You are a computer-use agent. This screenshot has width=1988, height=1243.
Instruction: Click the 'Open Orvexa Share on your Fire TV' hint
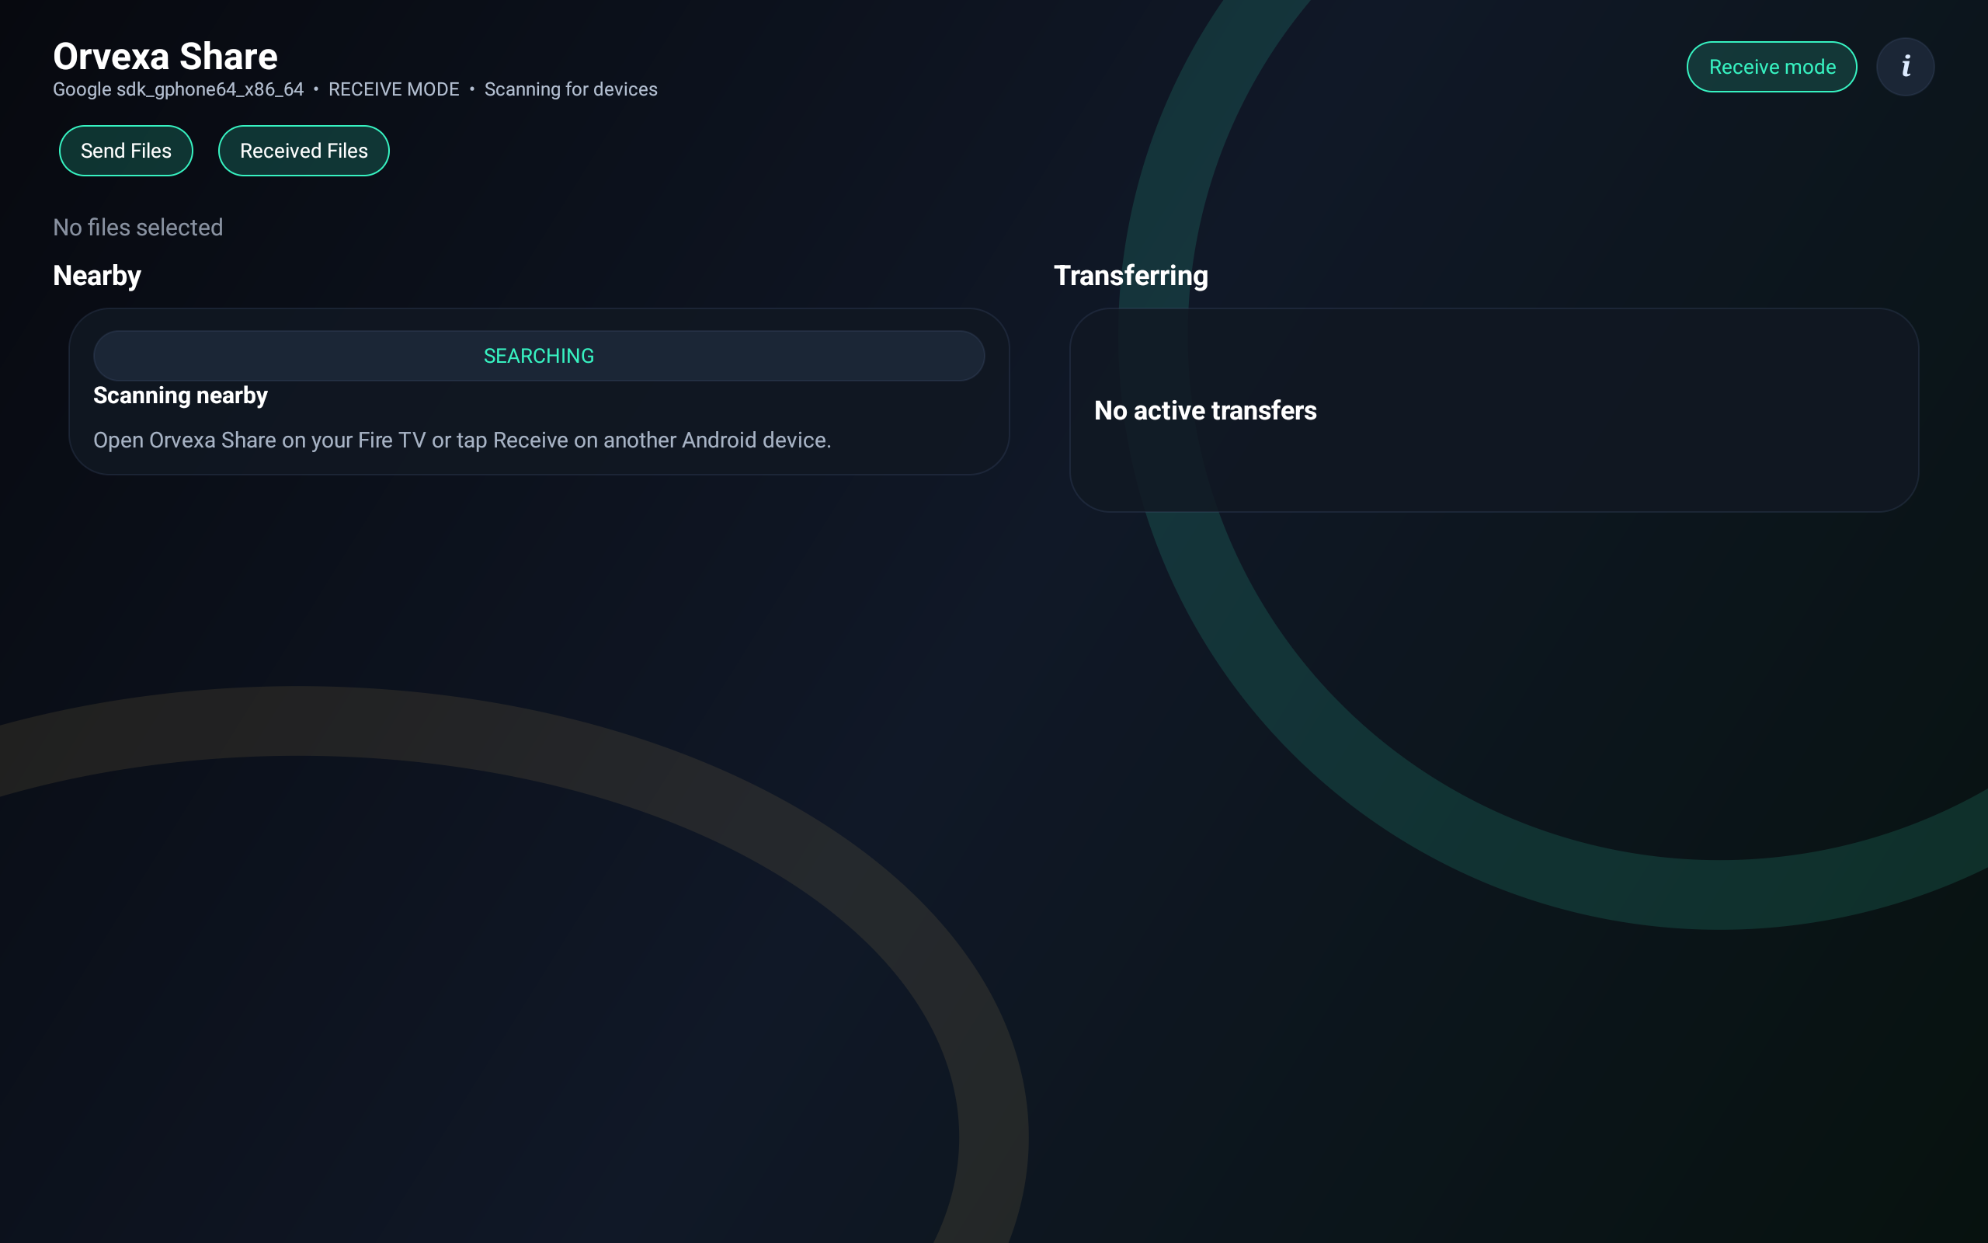point(463,440)
